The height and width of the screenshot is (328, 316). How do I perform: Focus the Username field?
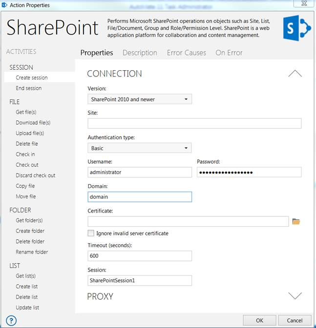(x=140, y=172)
